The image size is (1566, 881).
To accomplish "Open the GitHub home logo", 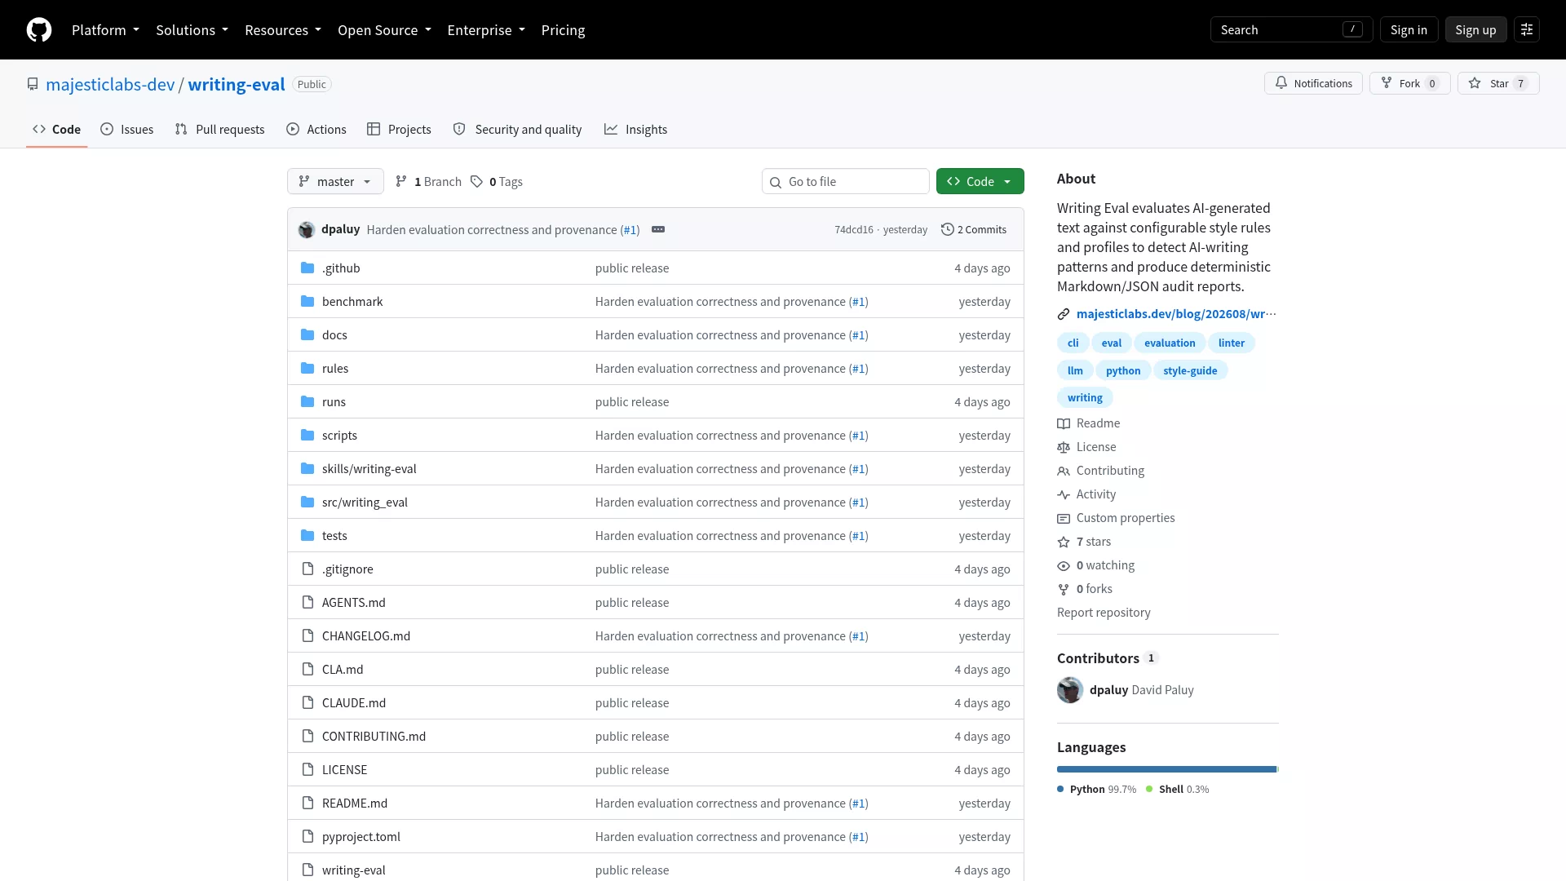I will pyautogui.click(x=39, y=30).
